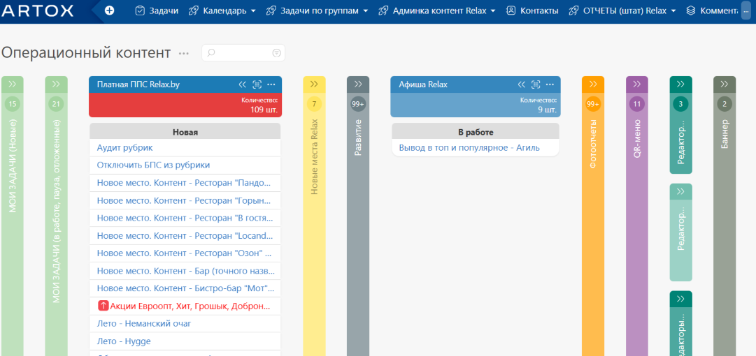Collapse the Платная ППС Relax.by column

coord(243,84)
